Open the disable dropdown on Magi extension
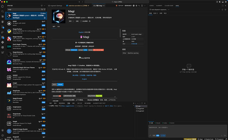Screen dimensions: 228x140 coord(73,21)
